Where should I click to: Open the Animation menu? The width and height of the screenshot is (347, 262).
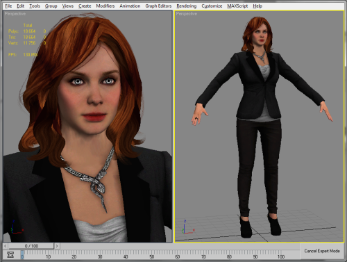tap(130, 6)
